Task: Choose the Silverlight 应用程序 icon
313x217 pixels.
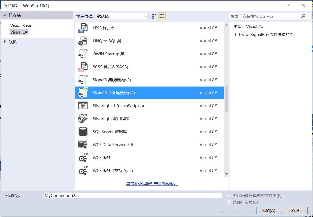Action: (83, 119)
